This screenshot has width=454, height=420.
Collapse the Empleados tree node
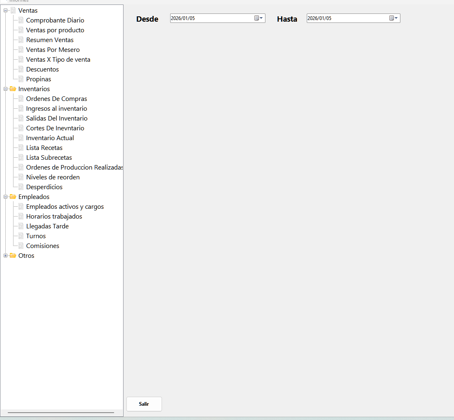pyautogui.click(x=5, y=197)
